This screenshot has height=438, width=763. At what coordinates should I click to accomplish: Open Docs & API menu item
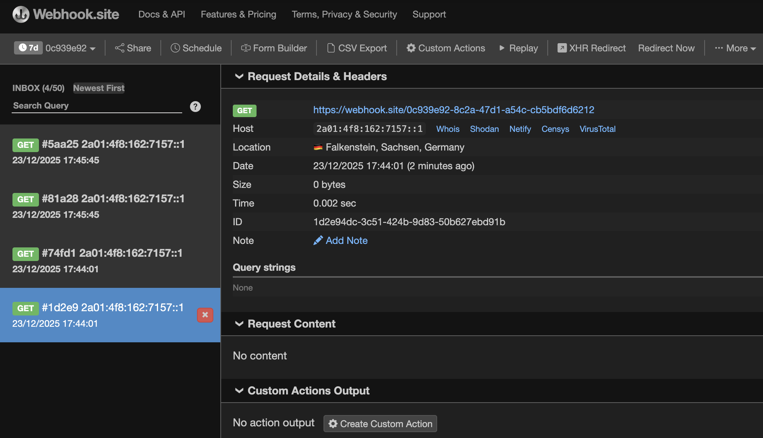point(162,14)
